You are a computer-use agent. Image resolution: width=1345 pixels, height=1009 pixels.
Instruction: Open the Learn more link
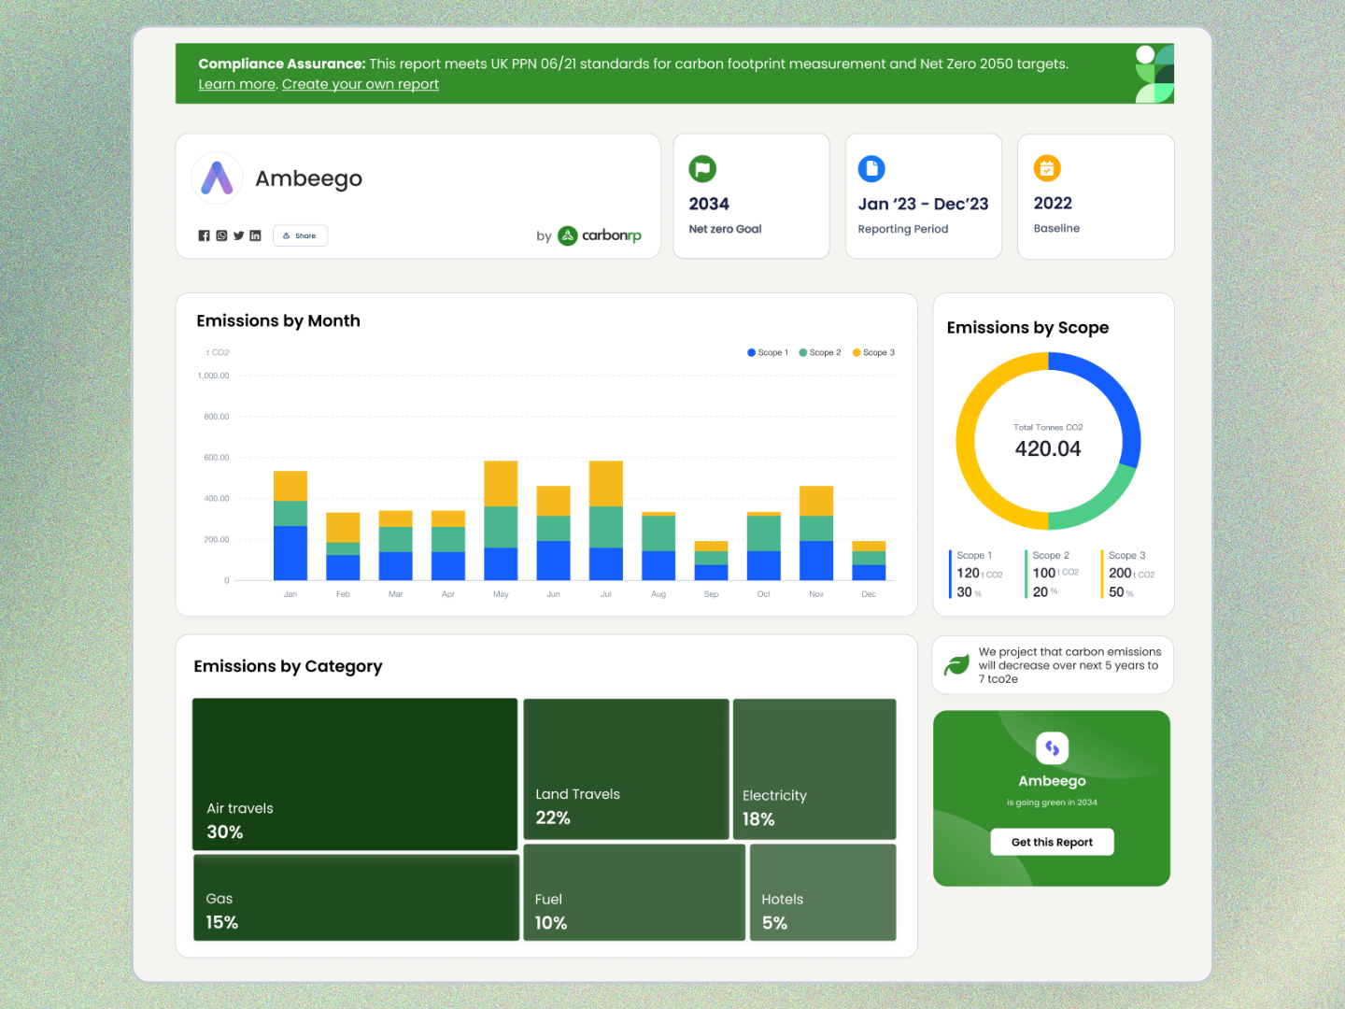[237, 84]
